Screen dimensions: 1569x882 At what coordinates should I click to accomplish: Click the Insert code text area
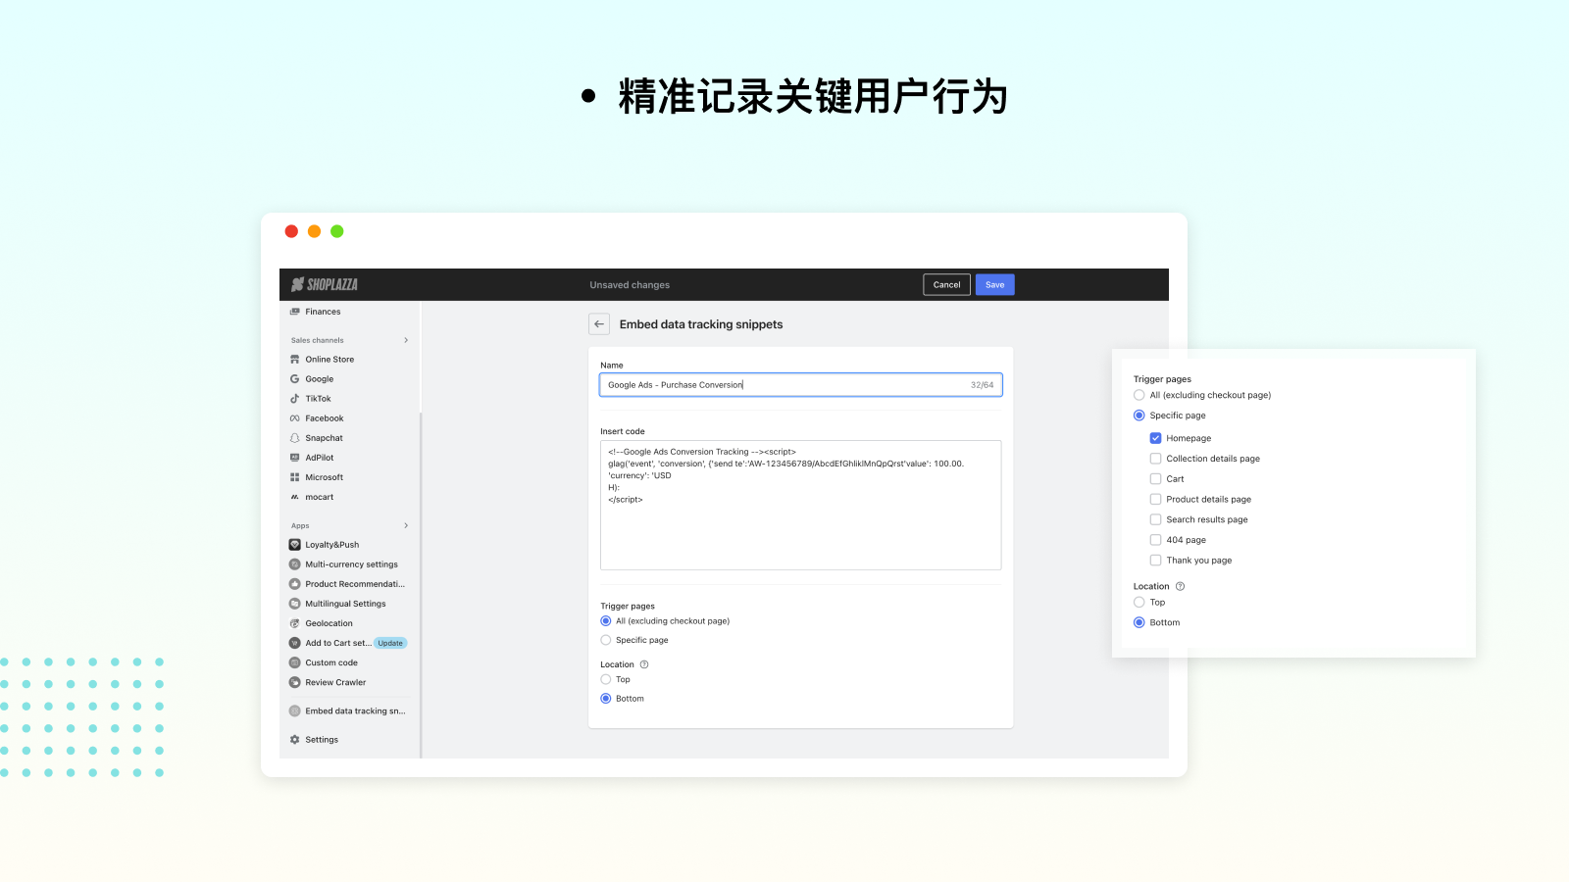click(801, 505)
